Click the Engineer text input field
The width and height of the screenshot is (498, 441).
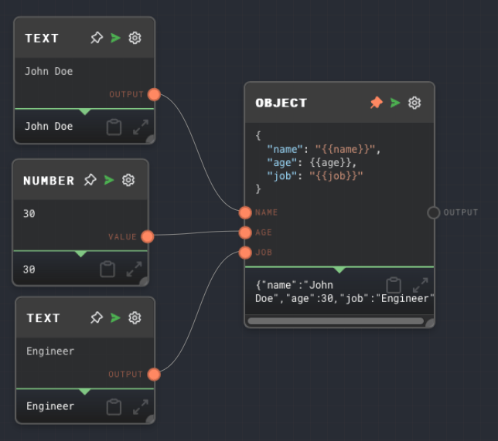click(85, 351)
